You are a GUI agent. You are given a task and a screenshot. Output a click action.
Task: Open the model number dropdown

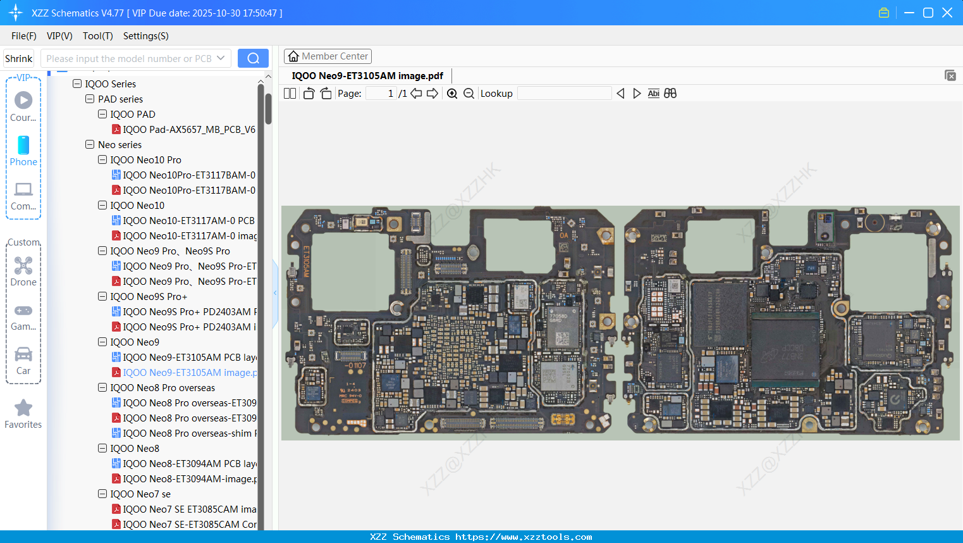click(x=221, y=58)
